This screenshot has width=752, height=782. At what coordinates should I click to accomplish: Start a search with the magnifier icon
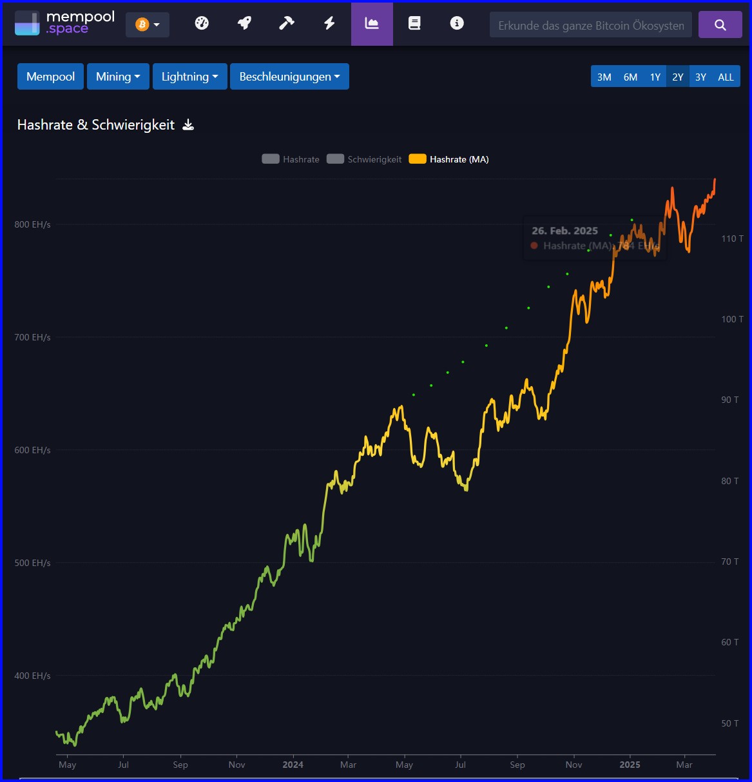tap(720, 24)
